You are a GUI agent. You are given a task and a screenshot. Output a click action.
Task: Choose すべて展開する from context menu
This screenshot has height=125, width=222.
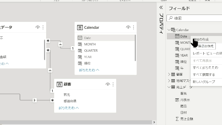pos(206,75)
